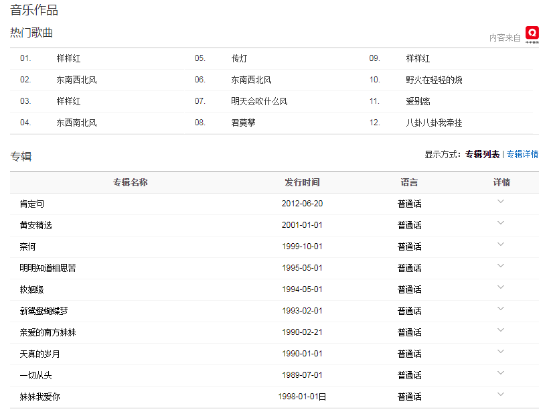
Task: Switch to 专辑详情 display mode
Action: pyautogui.click(x=522, y=154)
